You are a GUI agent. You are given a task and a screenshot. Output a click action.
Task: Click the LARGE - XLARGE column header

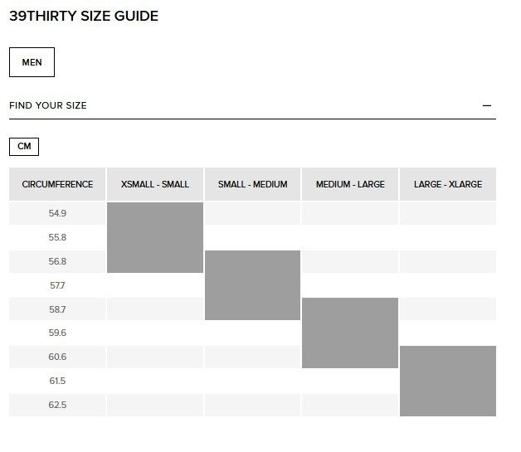(x=448, y=184)
